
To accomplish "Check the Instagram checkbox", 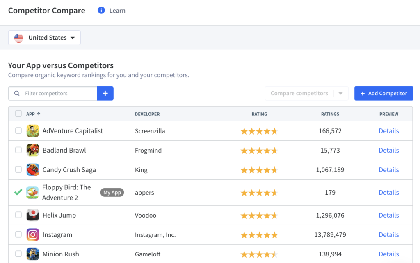I will tap(18, 234).
